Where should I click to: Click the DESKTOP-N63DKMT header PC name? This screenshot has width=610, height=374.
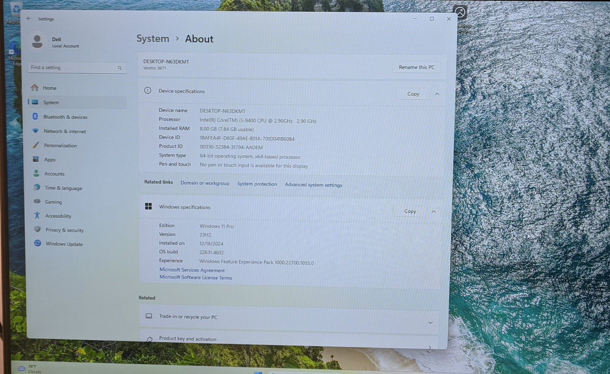tap(166, 62)
